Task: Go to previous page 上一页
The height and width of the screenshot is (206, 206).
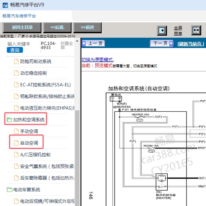Action: tap(93, 43)
